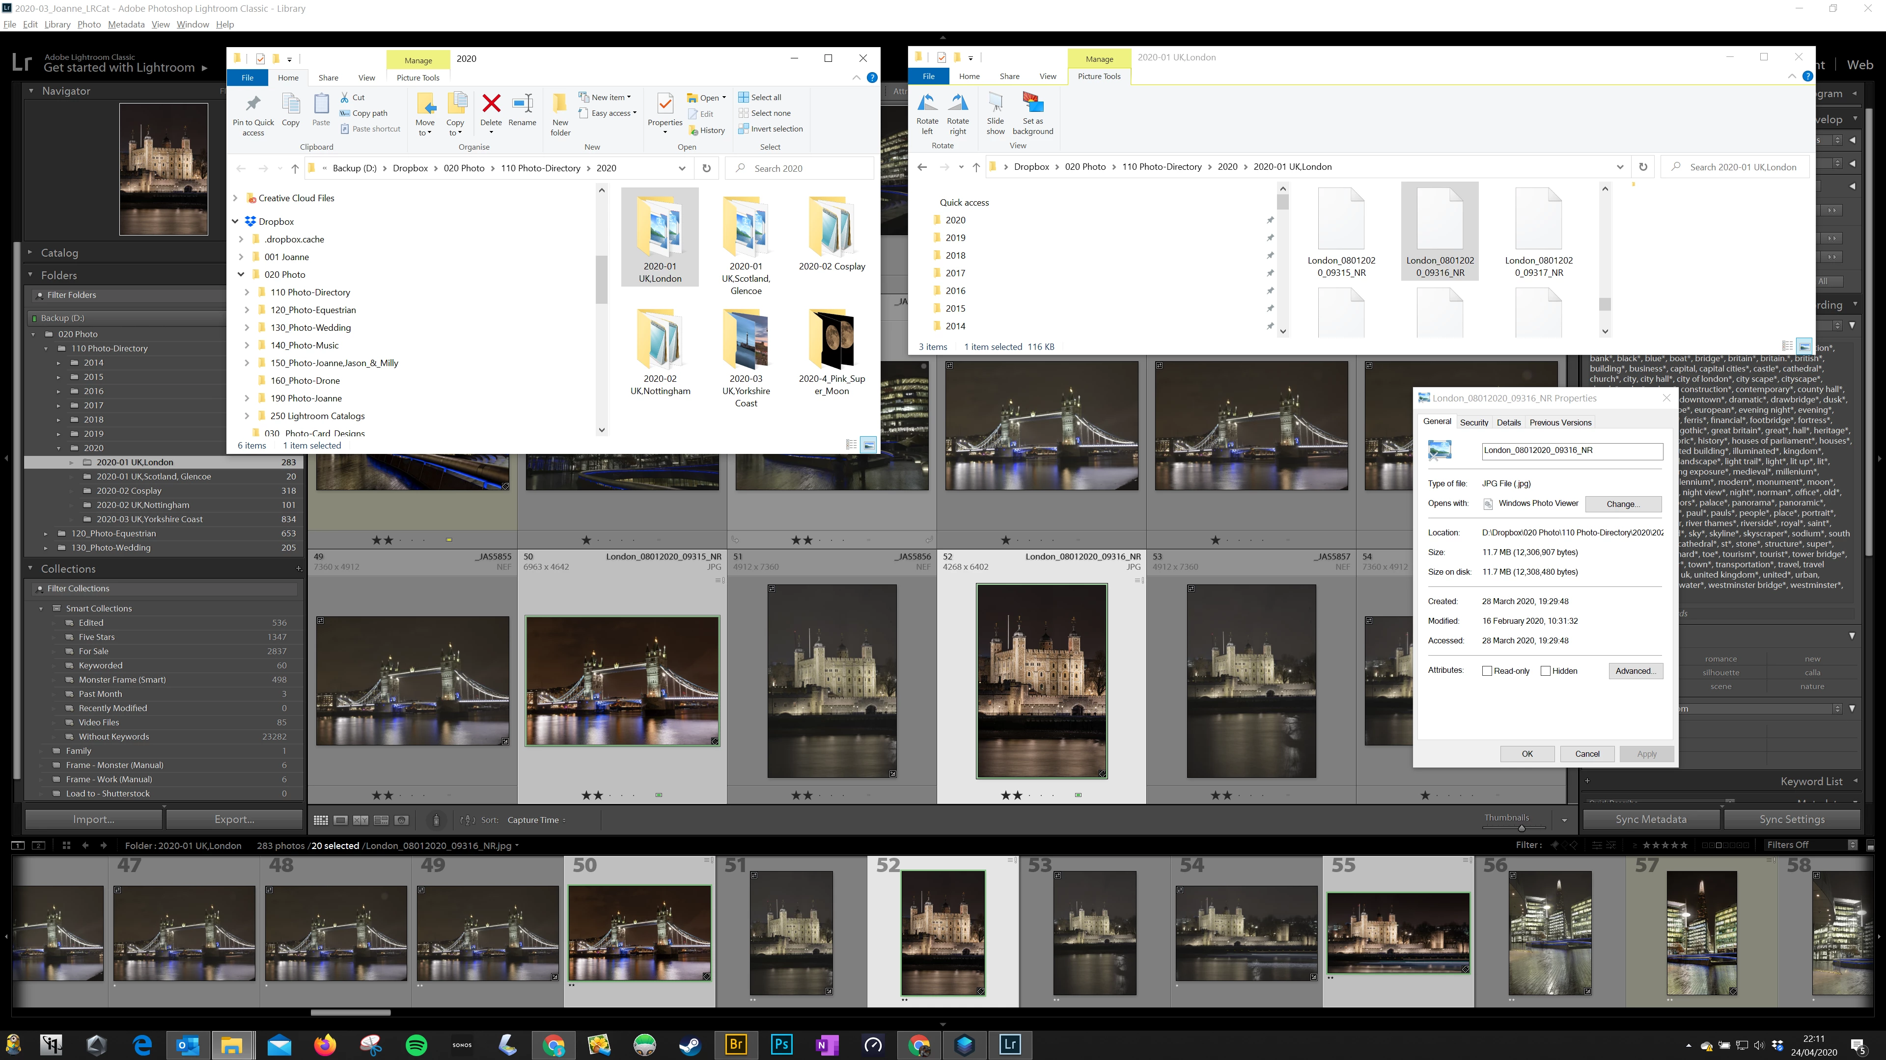The width and height of the screenshot is (1886, 1060).
Task: Tick the Hidden attribute checkbox
Action: coord(1546,671)
